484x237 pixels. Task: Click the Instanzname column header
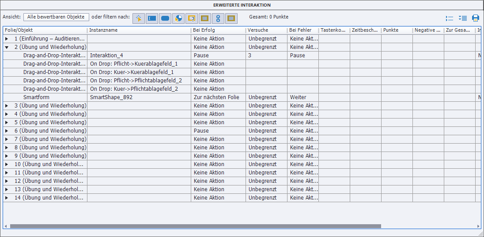(139, 30)
